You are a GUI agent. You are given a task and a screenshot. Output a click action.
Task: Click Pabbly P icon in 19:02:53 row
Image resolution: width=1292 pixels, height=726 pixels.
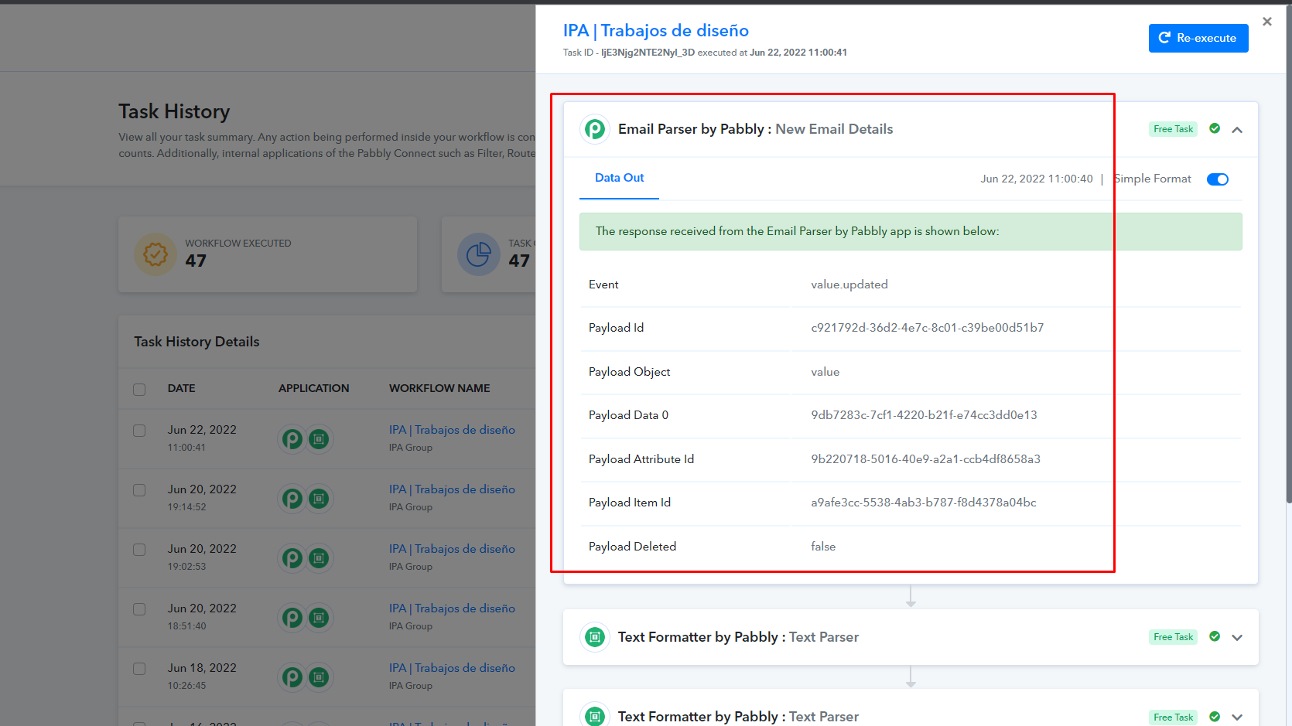(292, 558)
